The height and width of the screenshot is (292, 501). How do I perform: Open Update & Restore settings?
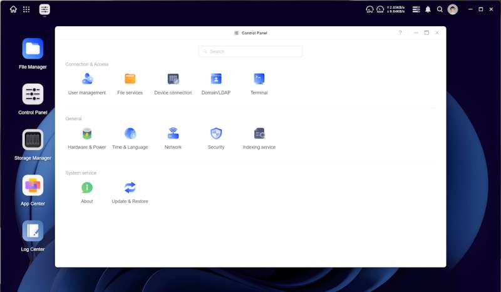[x=130, y=193]
